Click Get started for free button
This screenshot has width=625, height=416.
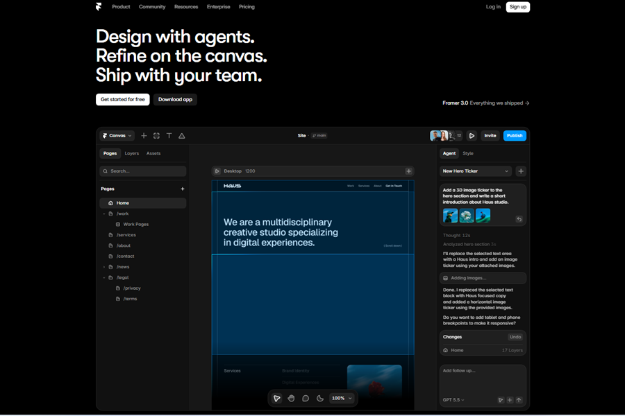(x=123, y=100)
